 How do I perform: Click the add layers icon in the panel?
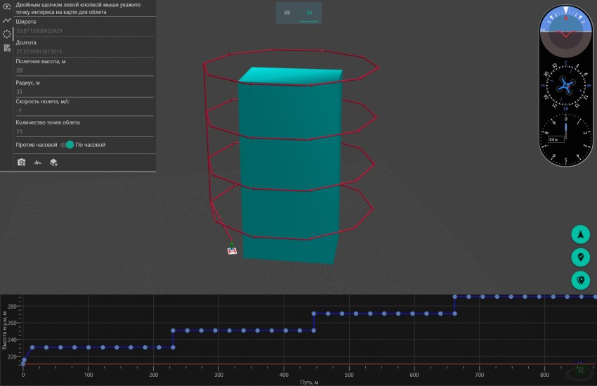[53, 162]
